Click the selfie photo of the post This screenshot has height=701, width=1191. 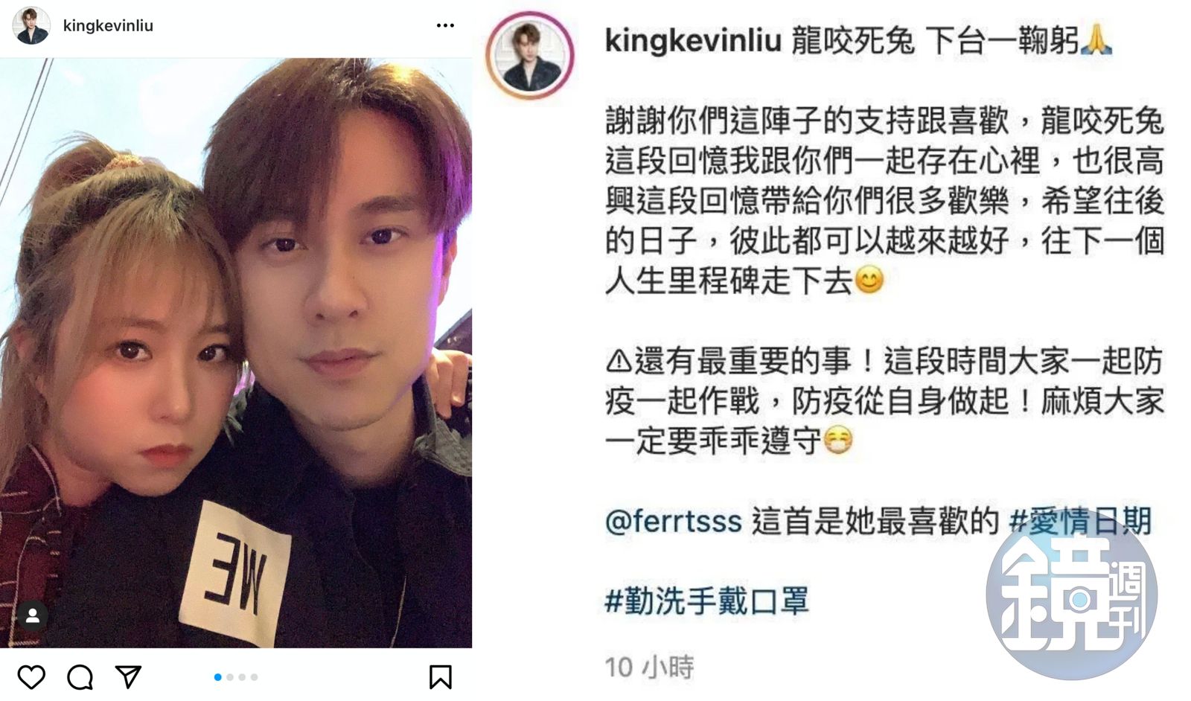point(236,353)
